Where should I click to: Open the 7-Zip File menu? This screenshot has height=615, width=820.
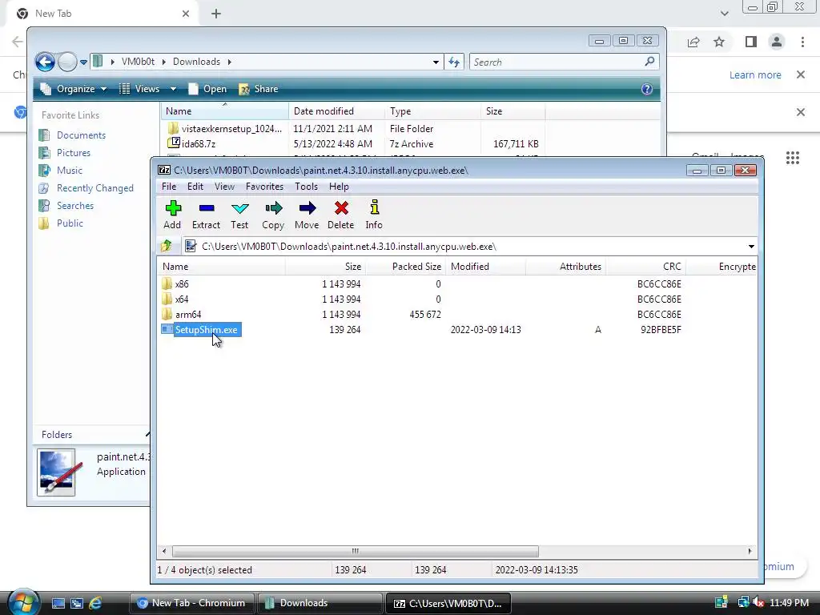[169, 187]
